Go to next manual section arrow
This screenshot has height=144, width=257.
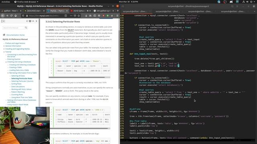36,21
